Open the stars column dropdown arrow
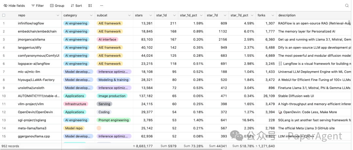This screenshot has width=353, height=150. click(151, 16)
